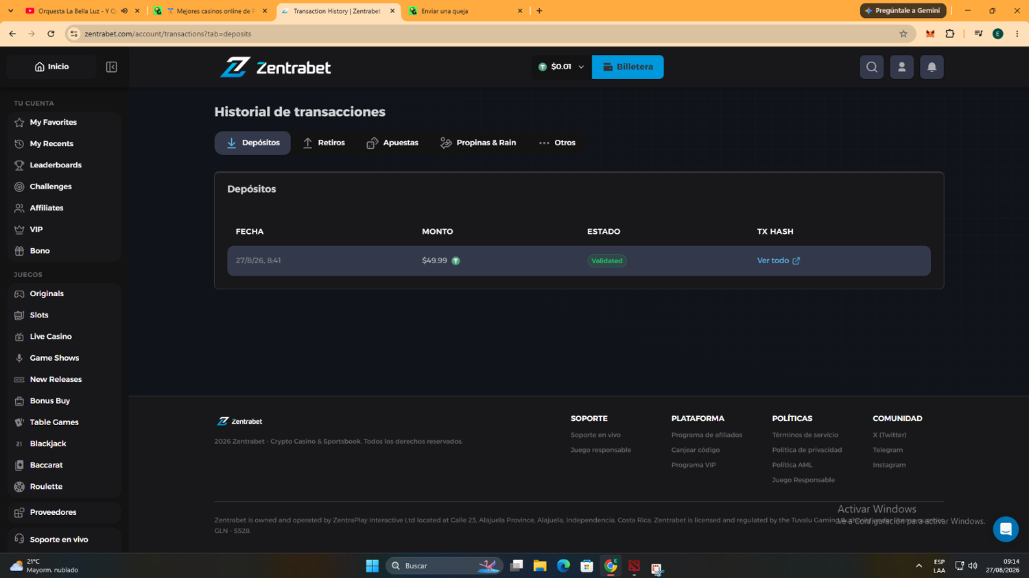Open Canjear código footer link

696,450
